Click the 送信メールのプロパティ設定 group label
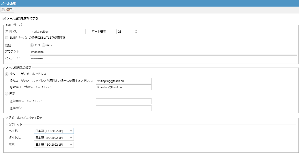This screenshot has width=299, height=153. coord(24,118)
